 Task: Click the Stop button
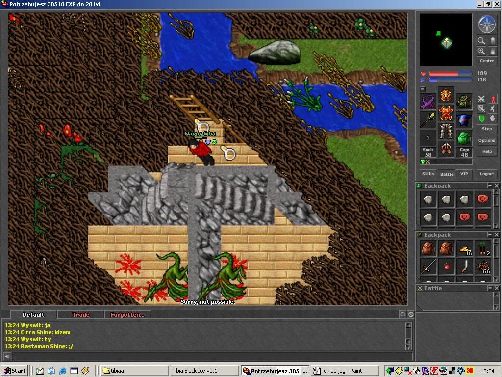point(487,129)
